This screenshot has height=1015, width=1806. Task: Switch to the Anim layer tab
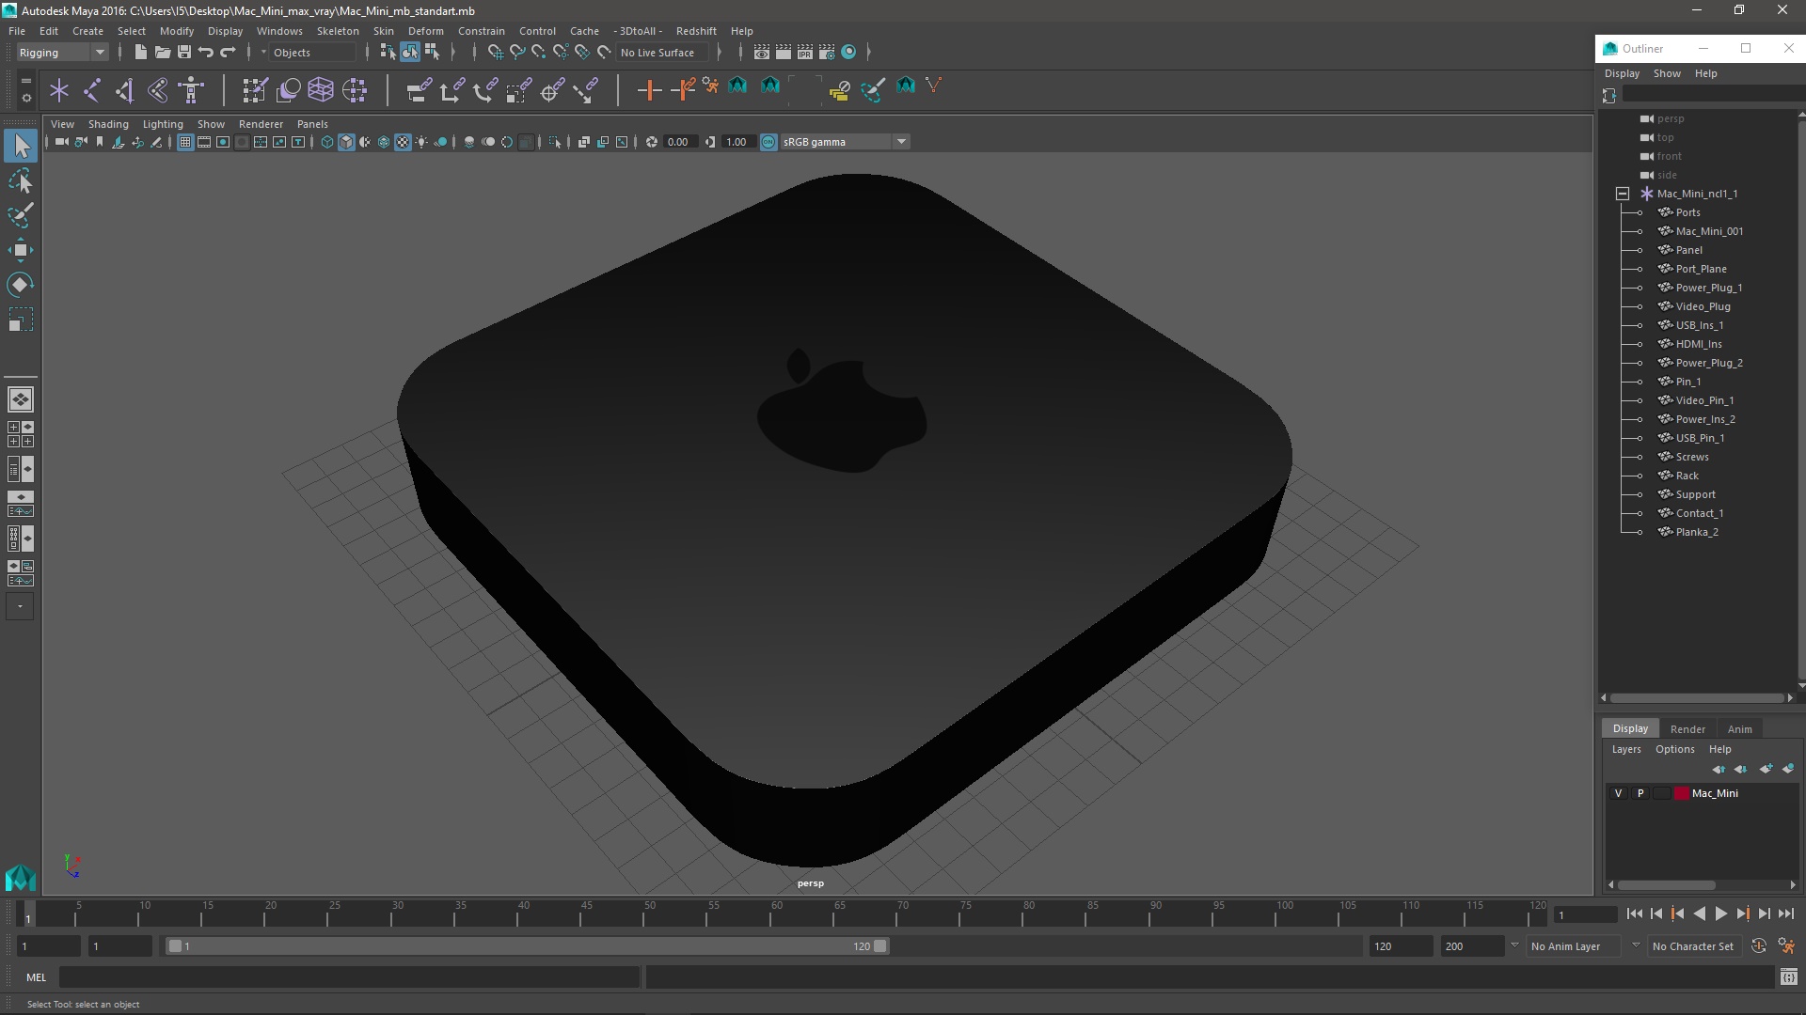[1739, 729]
